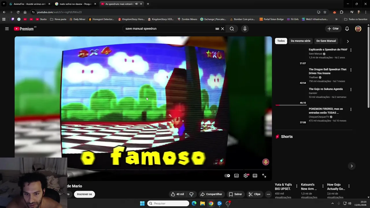Enter fullscreen in video player
Screen dimensions: 370x208
click(264, 176)
